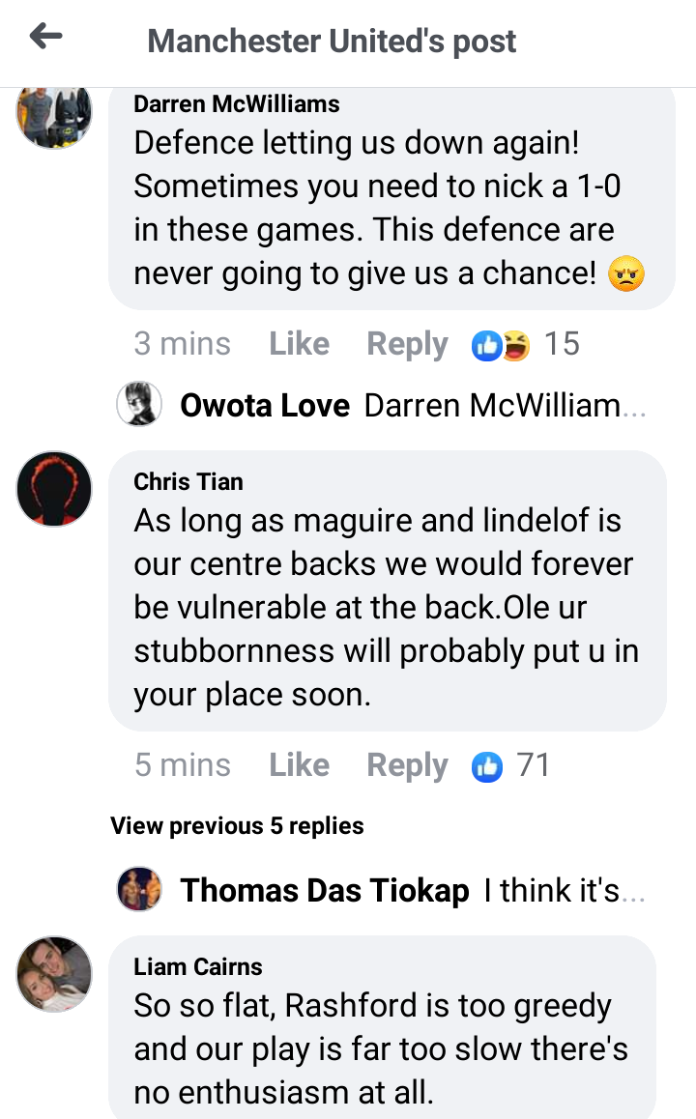This screenshot has width=696, height=1119.
Task: Open Darren McWilliams name link
Action: coord(236,104)
